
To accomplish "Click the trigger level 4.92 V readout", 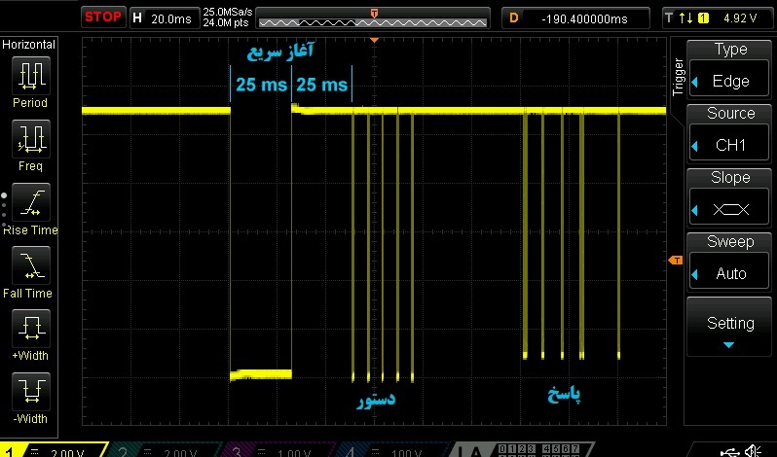I will pos(740,18).
